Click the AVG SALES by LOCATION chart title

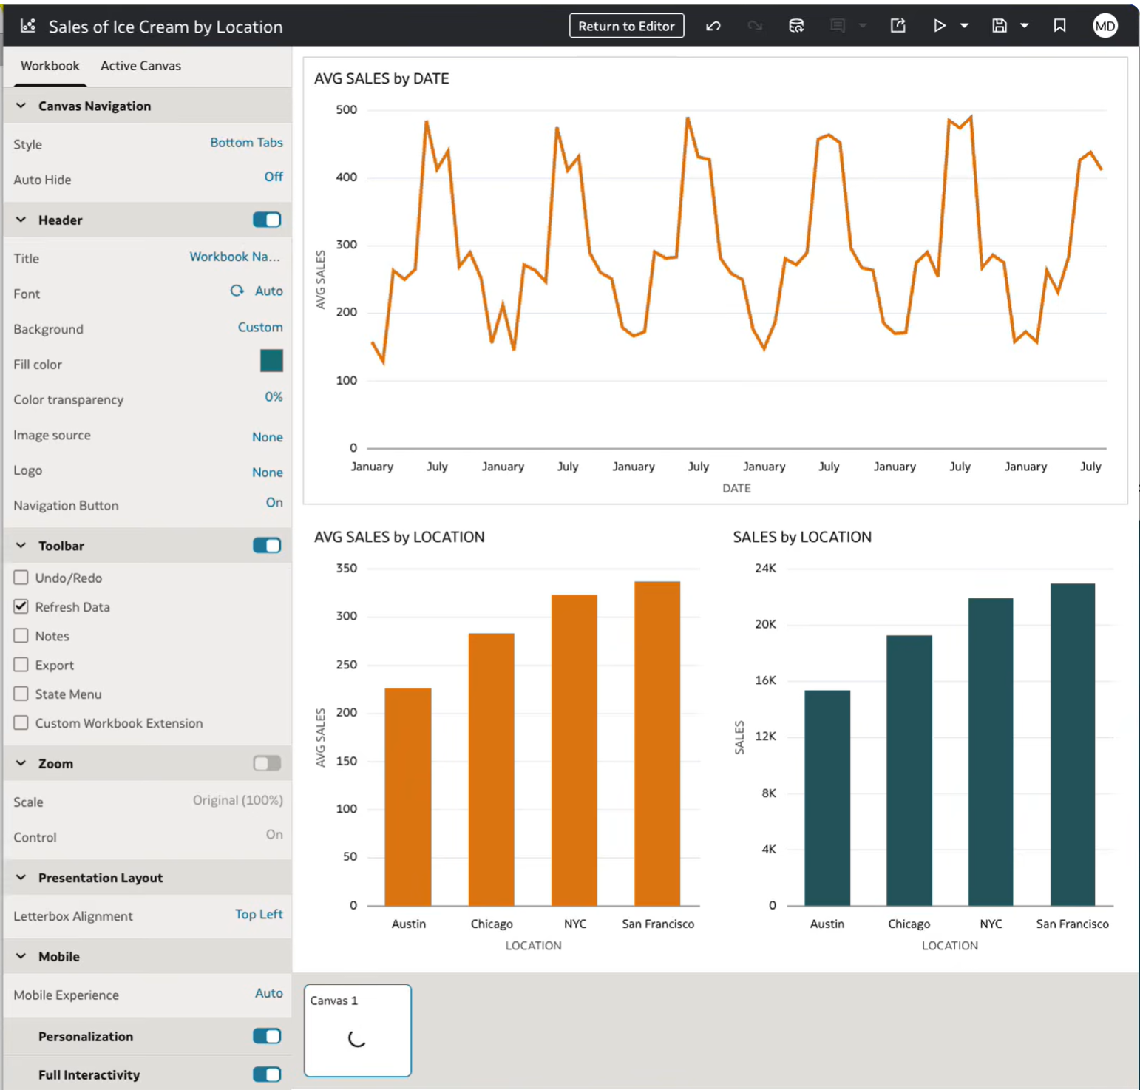[399, 537]
